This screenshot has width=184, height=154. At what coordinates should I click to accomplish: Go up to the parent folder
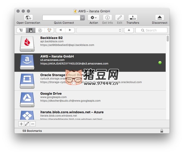click(x=129, y=30)
